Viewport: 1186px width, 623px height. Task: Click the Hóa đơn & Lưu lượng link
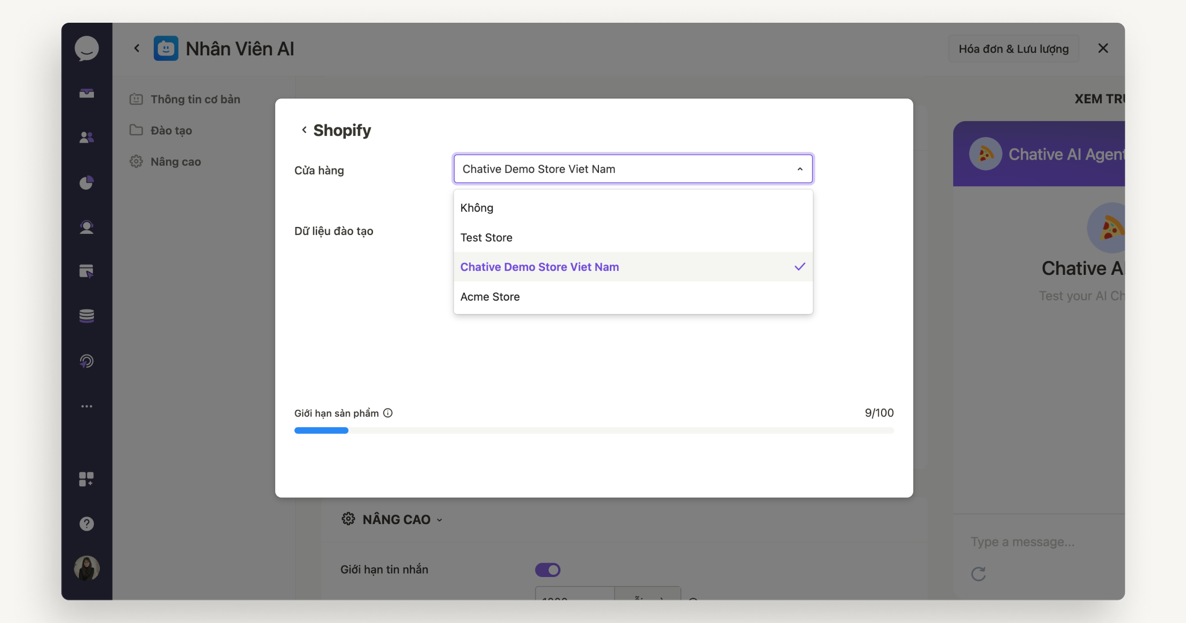[x=1013, y=48]
